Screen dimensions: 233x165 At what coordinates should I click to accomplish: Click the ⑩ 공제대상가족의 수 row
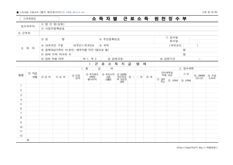pyautogui.click(x=129, y=50)
